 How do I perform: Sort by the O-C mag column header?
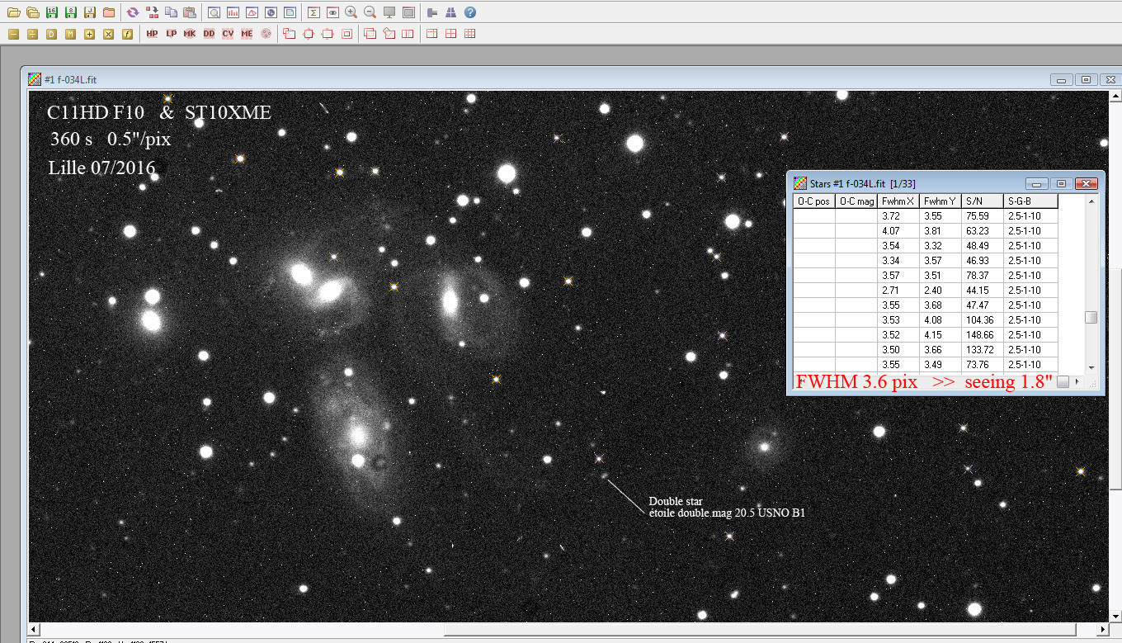pos(856,201)
